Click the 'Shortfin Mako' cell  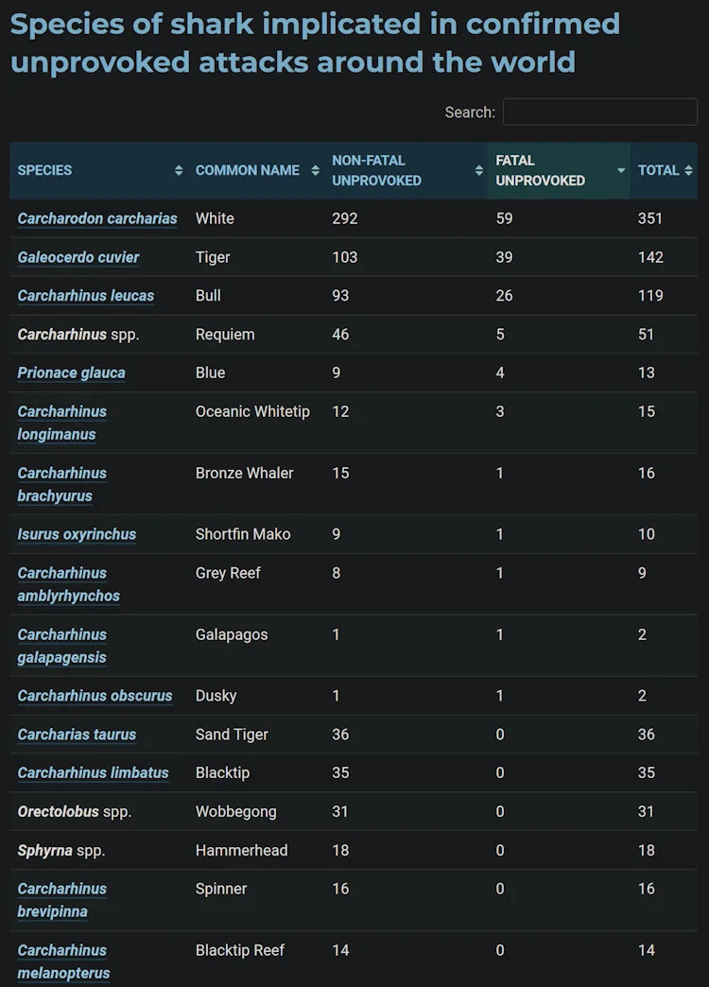tap(243, 534)
